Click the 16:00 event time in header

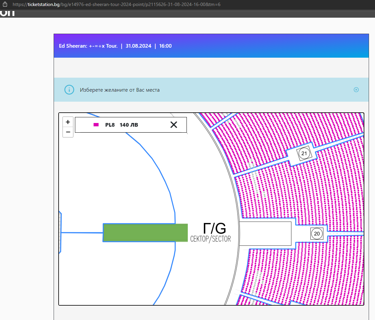click(x=166, y=46)
